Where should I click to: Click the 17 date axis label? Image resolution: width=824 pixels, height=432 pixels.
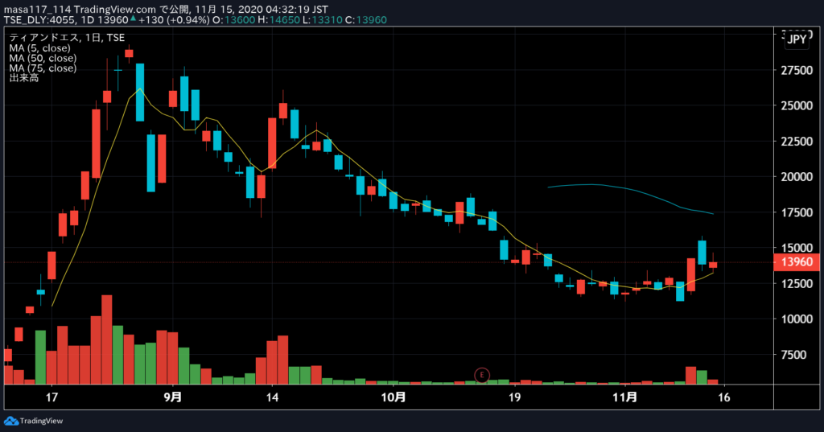51,397
